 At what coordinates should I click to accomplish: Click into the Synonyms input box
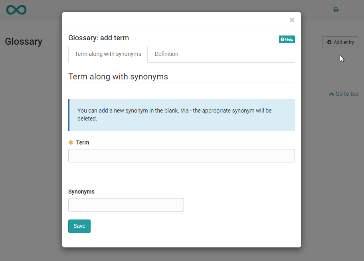126,205
